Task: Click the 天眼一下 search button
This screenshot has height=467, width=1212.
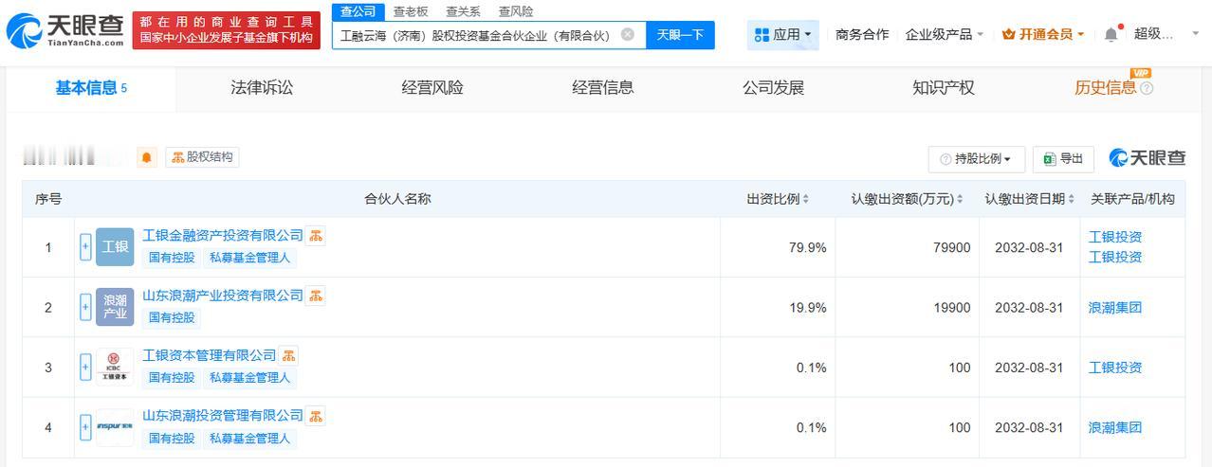Action: click(680, 35)
